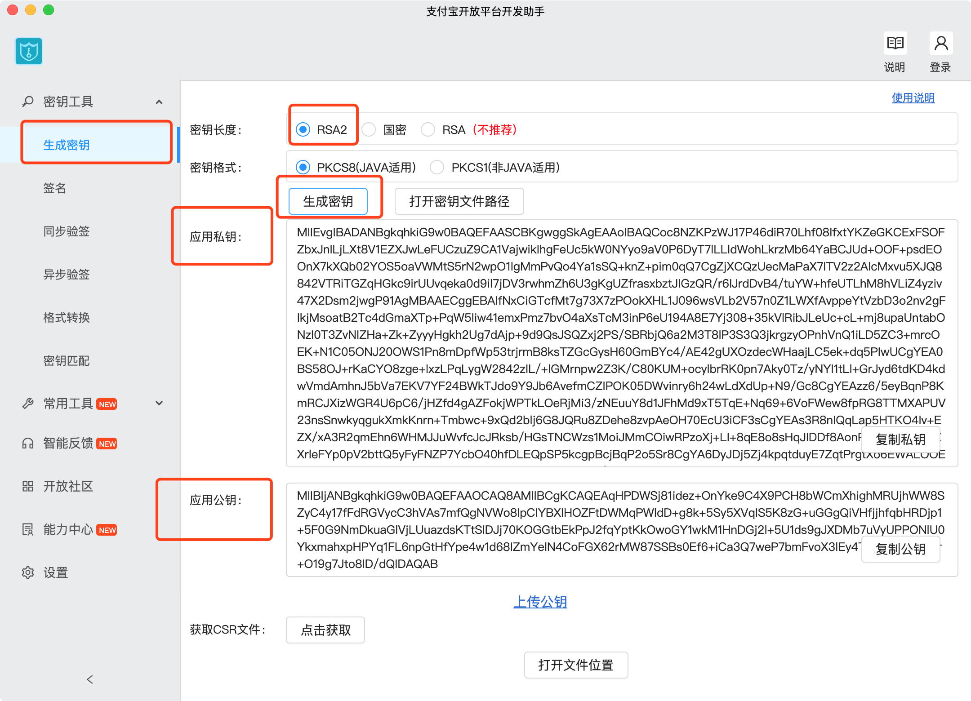Click the 复制公钥 button
Screen dimensions: 971x701
coord(900,549)
